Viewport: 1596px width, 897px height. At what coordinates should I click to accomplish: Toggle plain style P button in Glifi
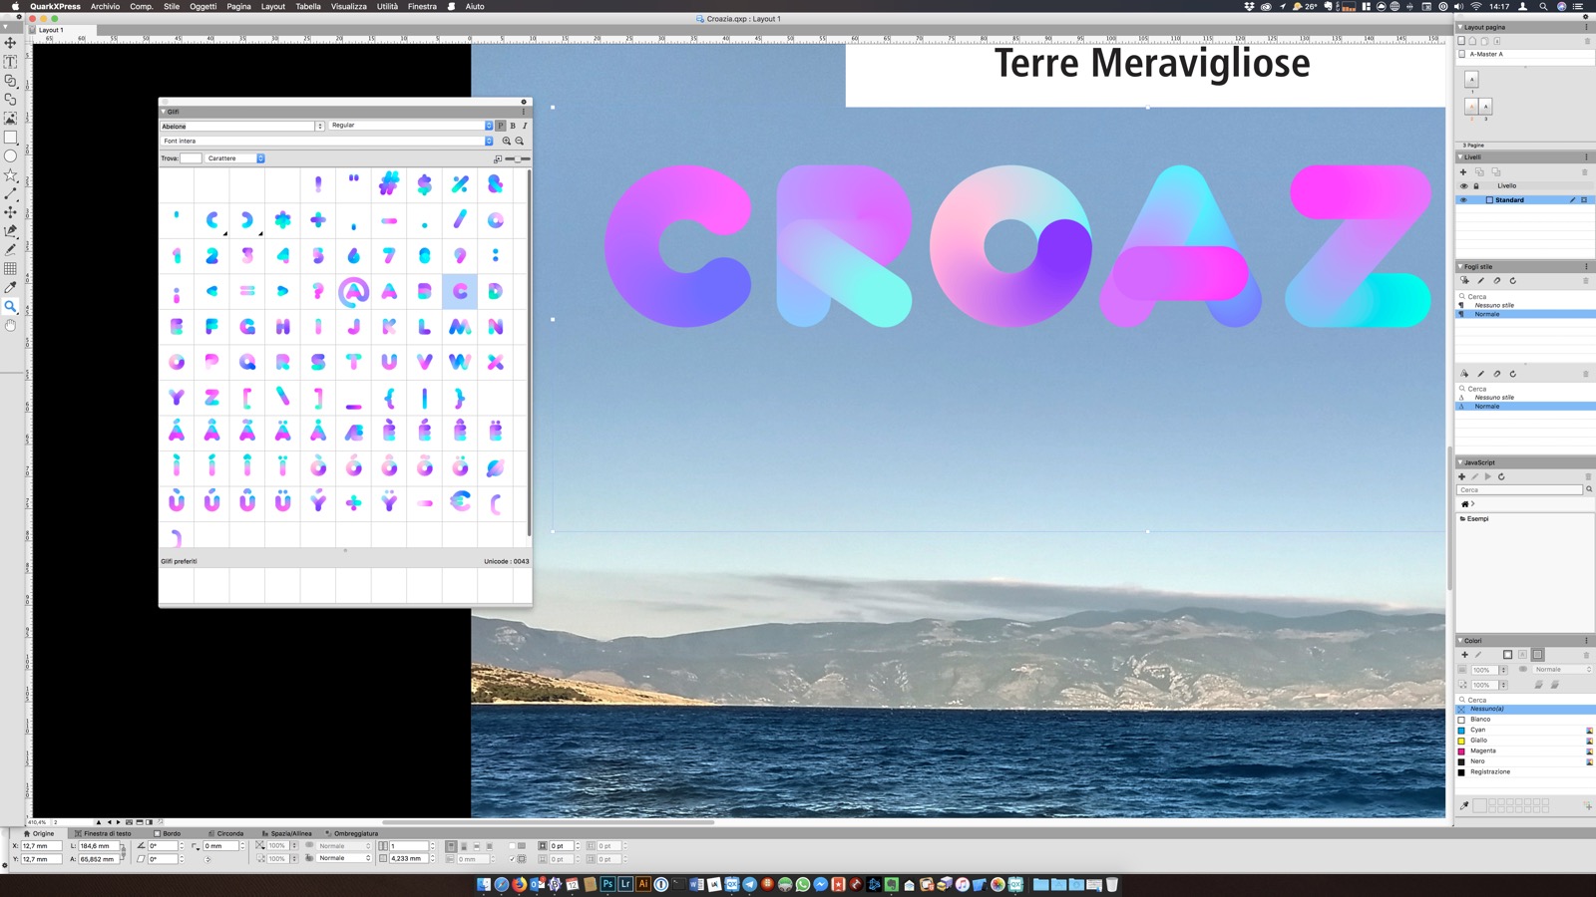point(501,126)
